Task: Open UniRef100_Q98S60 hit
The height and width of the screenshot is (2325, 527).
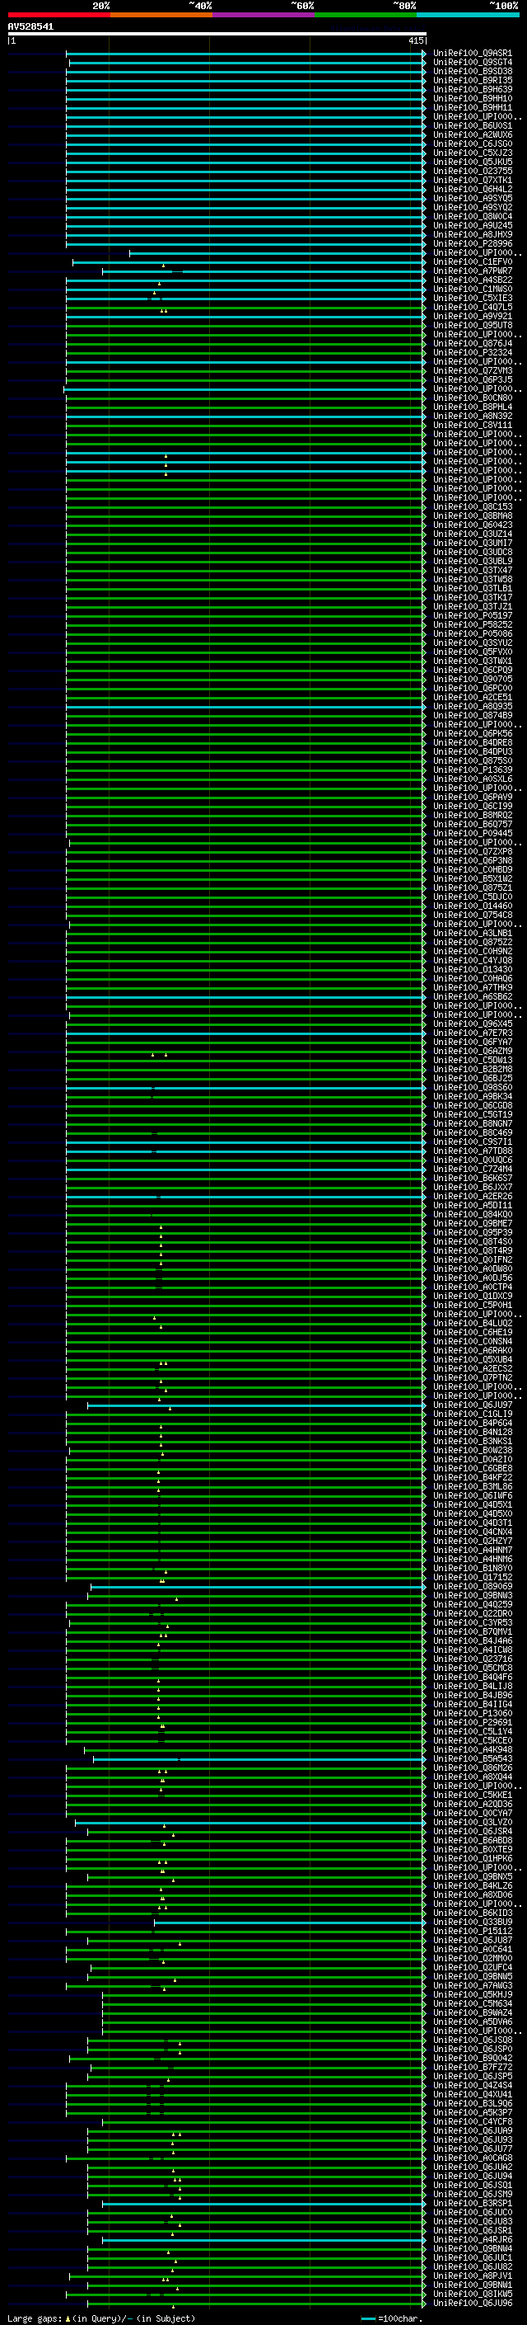Action: [x=472, y=1087]
